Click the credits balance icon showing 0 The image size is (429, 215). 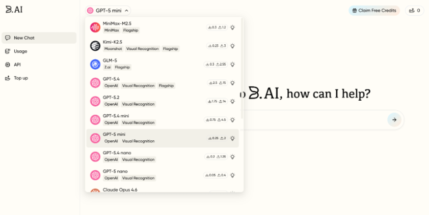(411, 10)
